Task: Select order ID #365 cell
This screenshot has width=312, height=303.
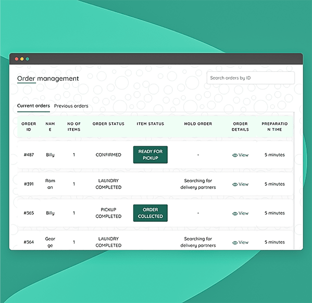Action: (29, 213)
